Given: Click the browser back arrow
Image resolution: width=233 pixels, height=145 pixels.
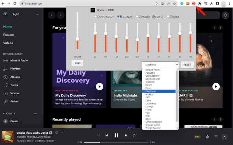Looking at the screenshot, I should pyautogui.click(x=3, y=3).
